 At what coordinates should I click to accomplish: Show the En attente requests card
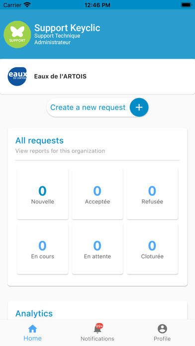click(97, 249)
